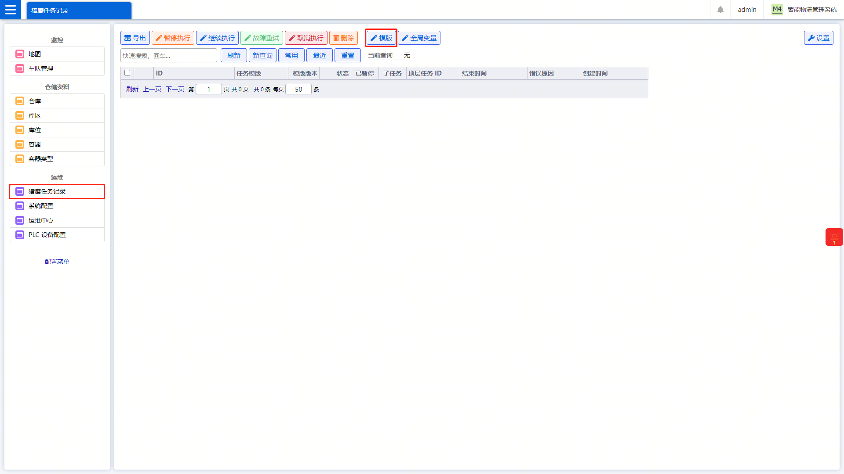Click the 地图 sidebar icon
844x474 pixels.
point(20,54)
